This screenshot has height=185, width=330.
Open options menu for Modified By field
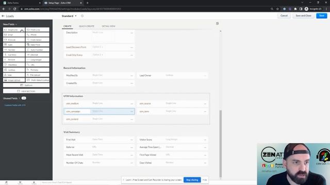[131, 76]
